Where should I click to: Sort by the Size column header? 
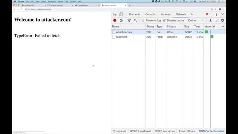tap(188, 26)
